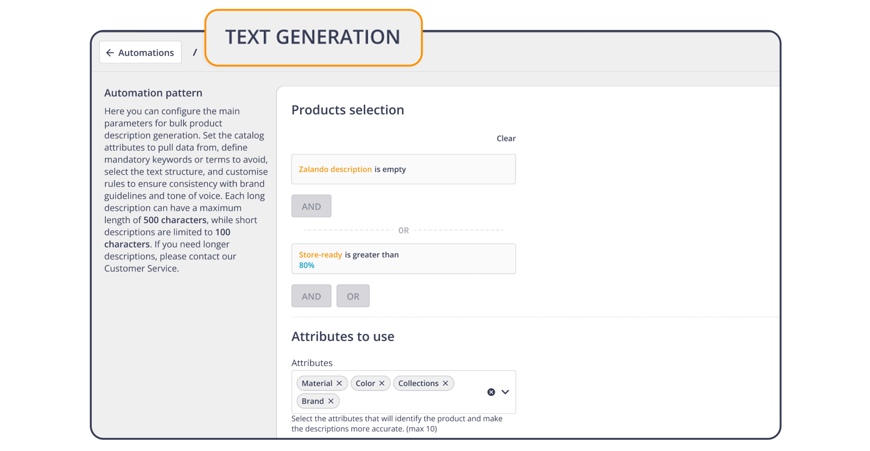Expand the Attributes selection dropdown chevron
This screenshot has width=870, height=451.
(x=505, y=392)
